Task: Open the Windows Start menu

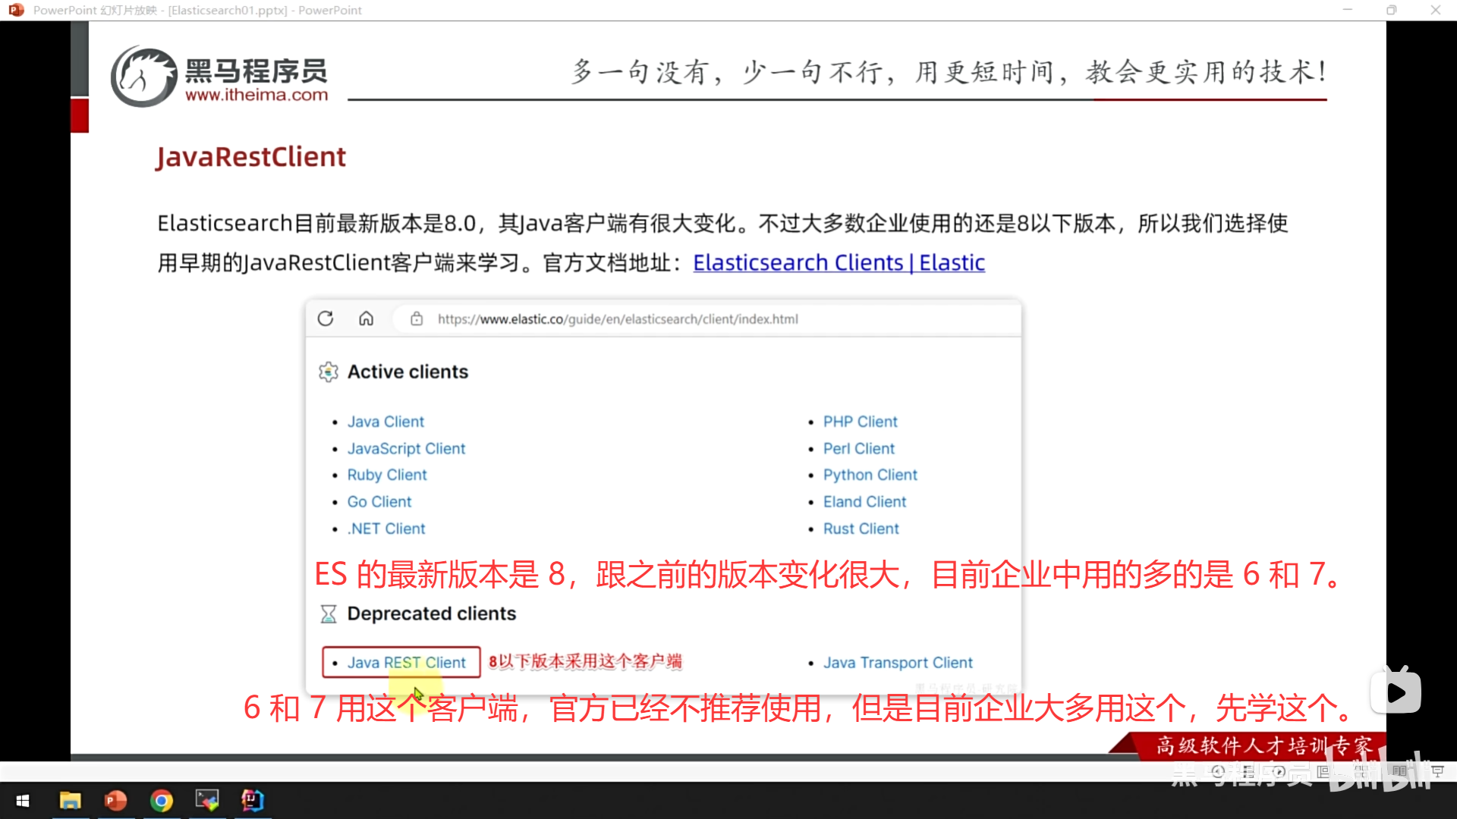Action: coord(23,800)
